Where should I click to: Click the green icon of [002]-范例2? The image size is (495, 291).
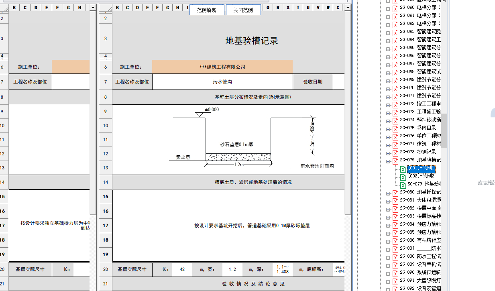click(403, 177)
